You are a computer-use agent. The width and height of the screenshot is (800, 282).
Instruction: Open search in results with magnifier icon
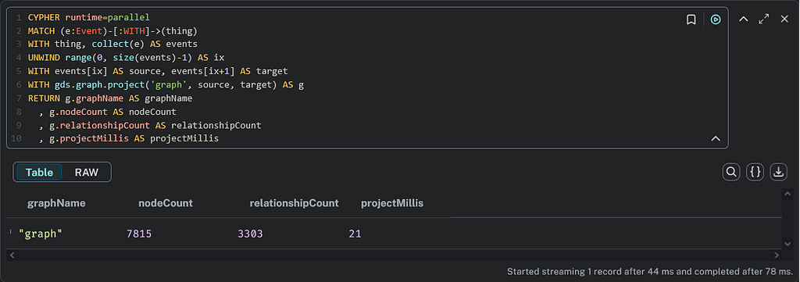point(731,173)
